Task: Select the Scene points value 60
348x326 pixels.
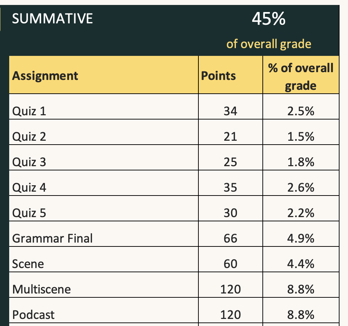Action: 230,264
